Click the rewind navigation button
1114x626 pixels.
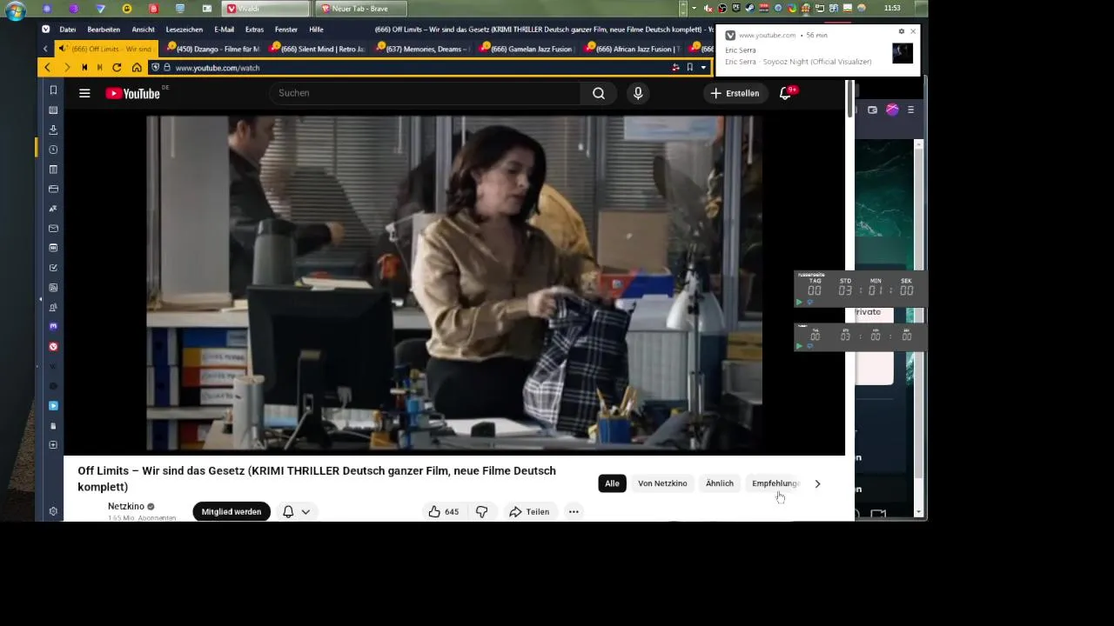pyautogui.click(x=84, y=68)
